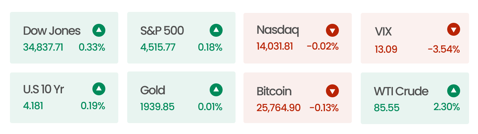Click the U.S 10 Yr yield 4.181
478x134 pixels.
[33, 106]
